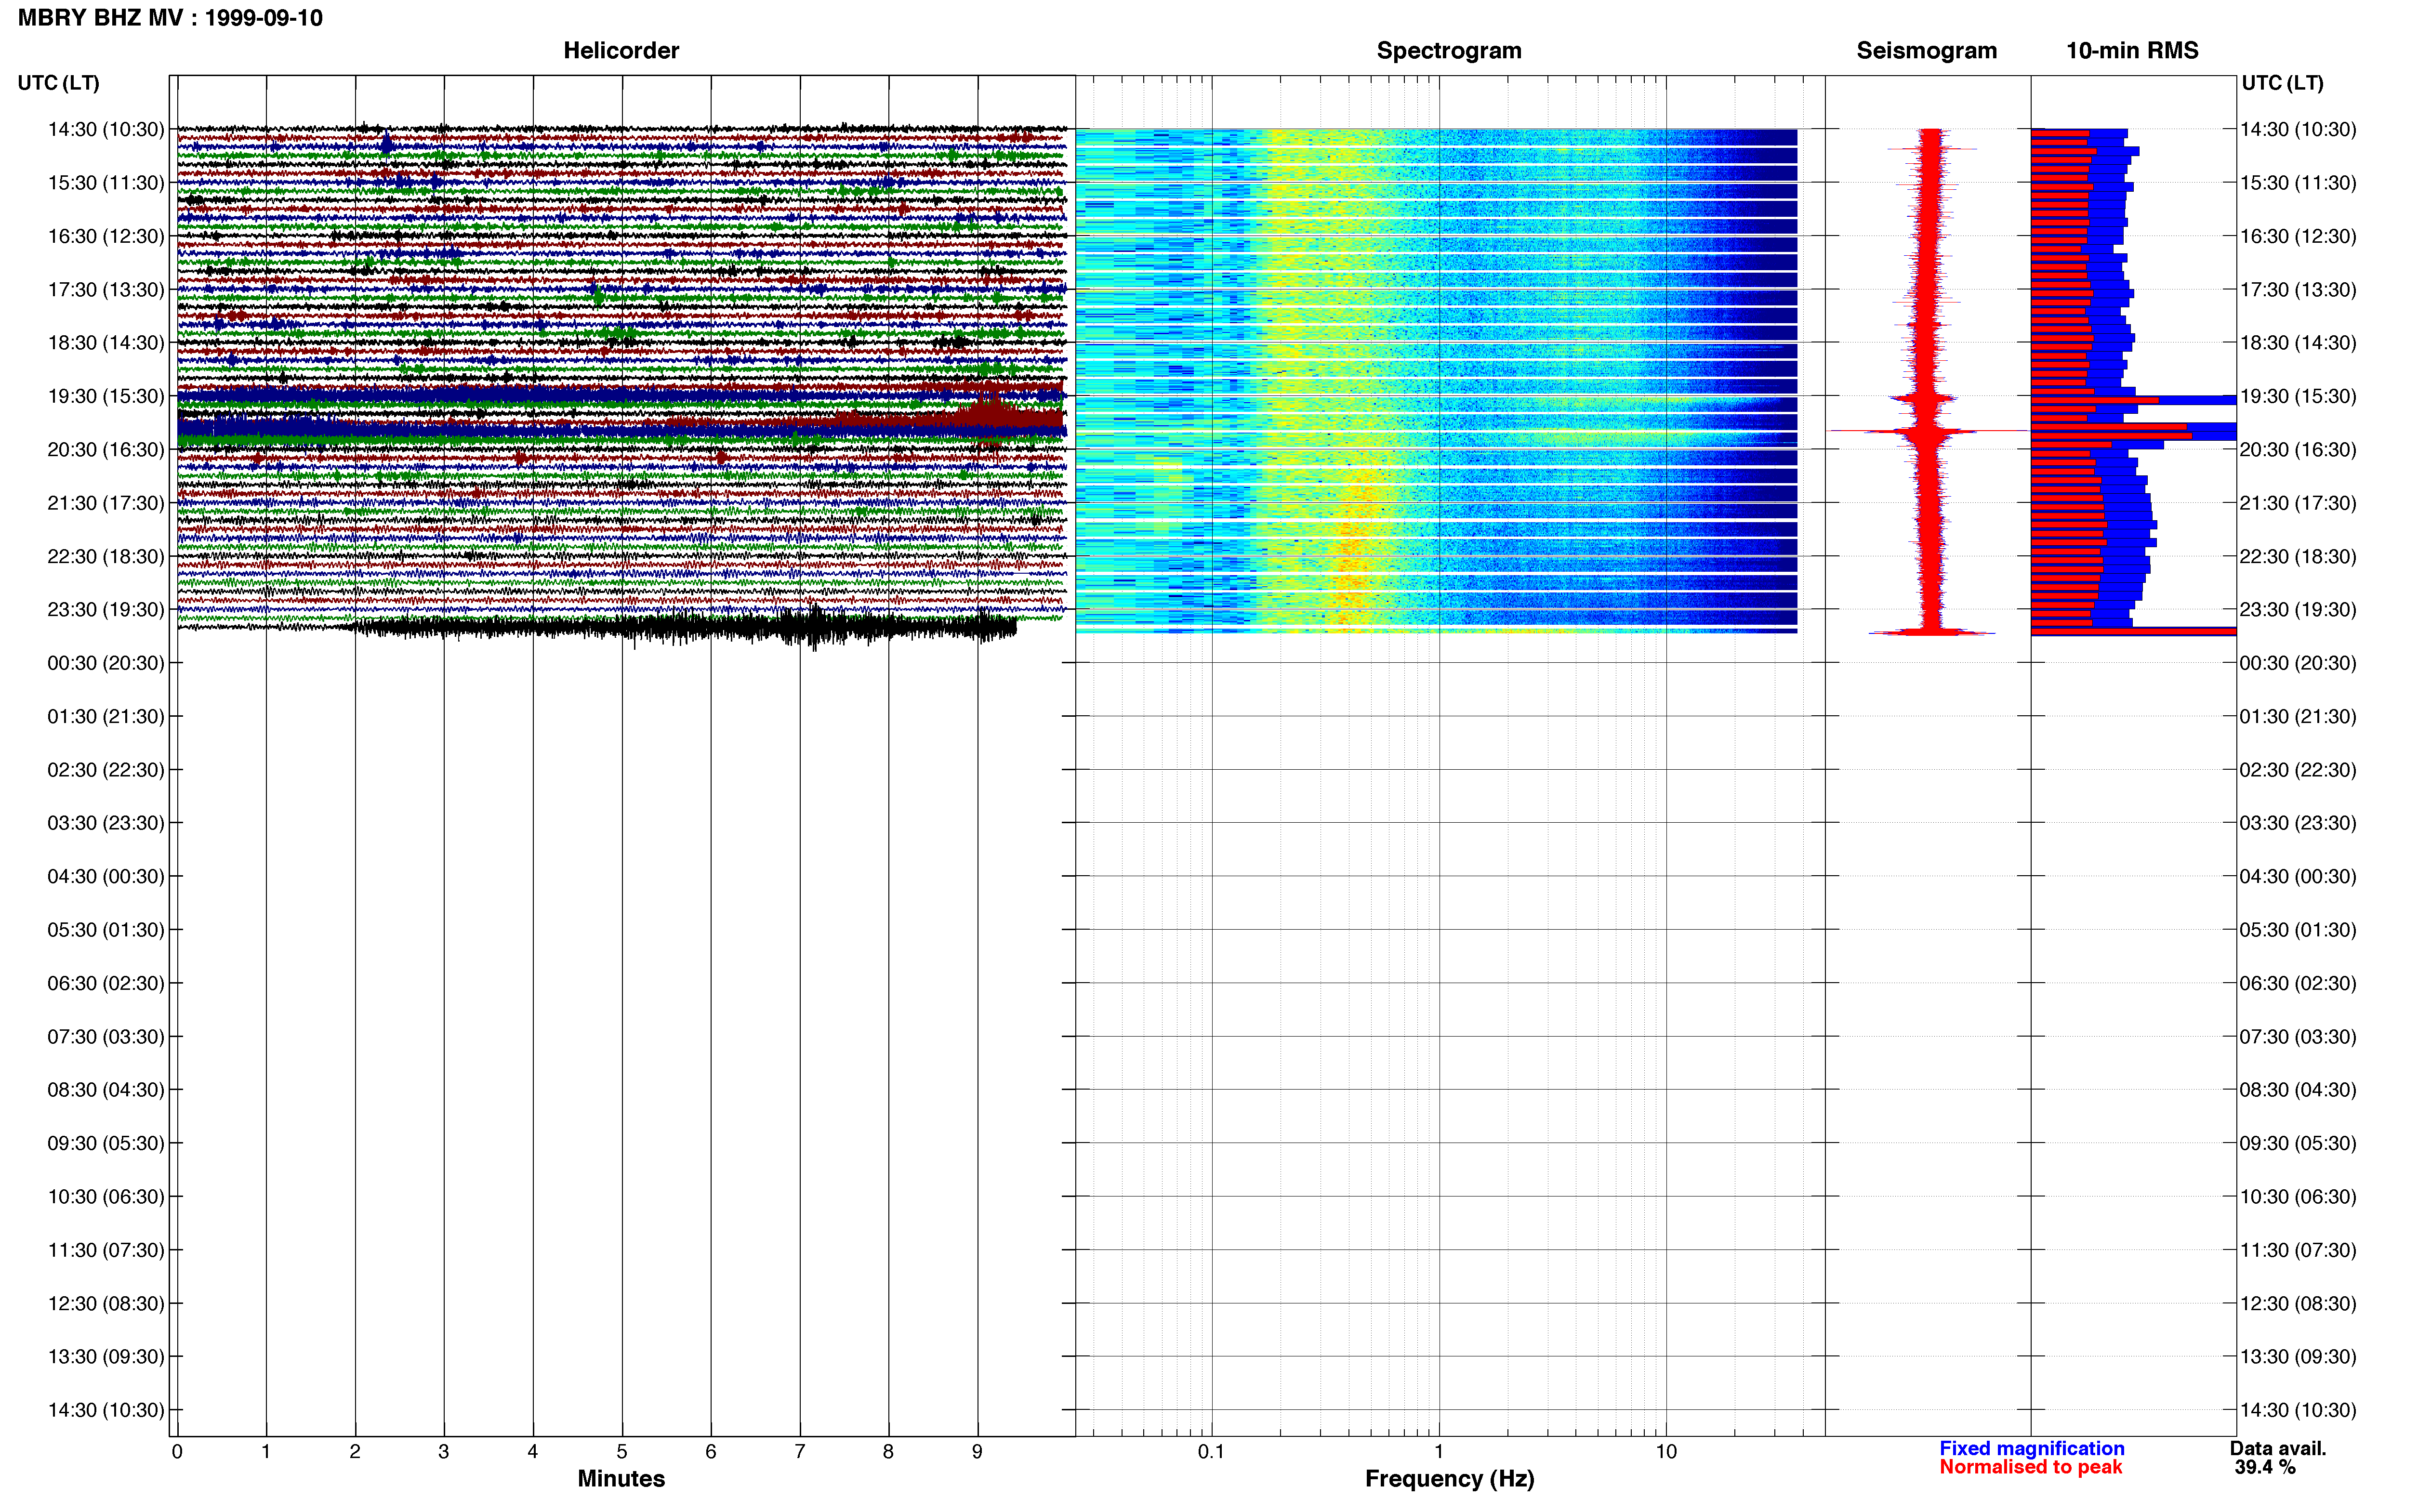
Task: Click '07:30 (03:30)' on the left time axis
Action: (106, 1037)
